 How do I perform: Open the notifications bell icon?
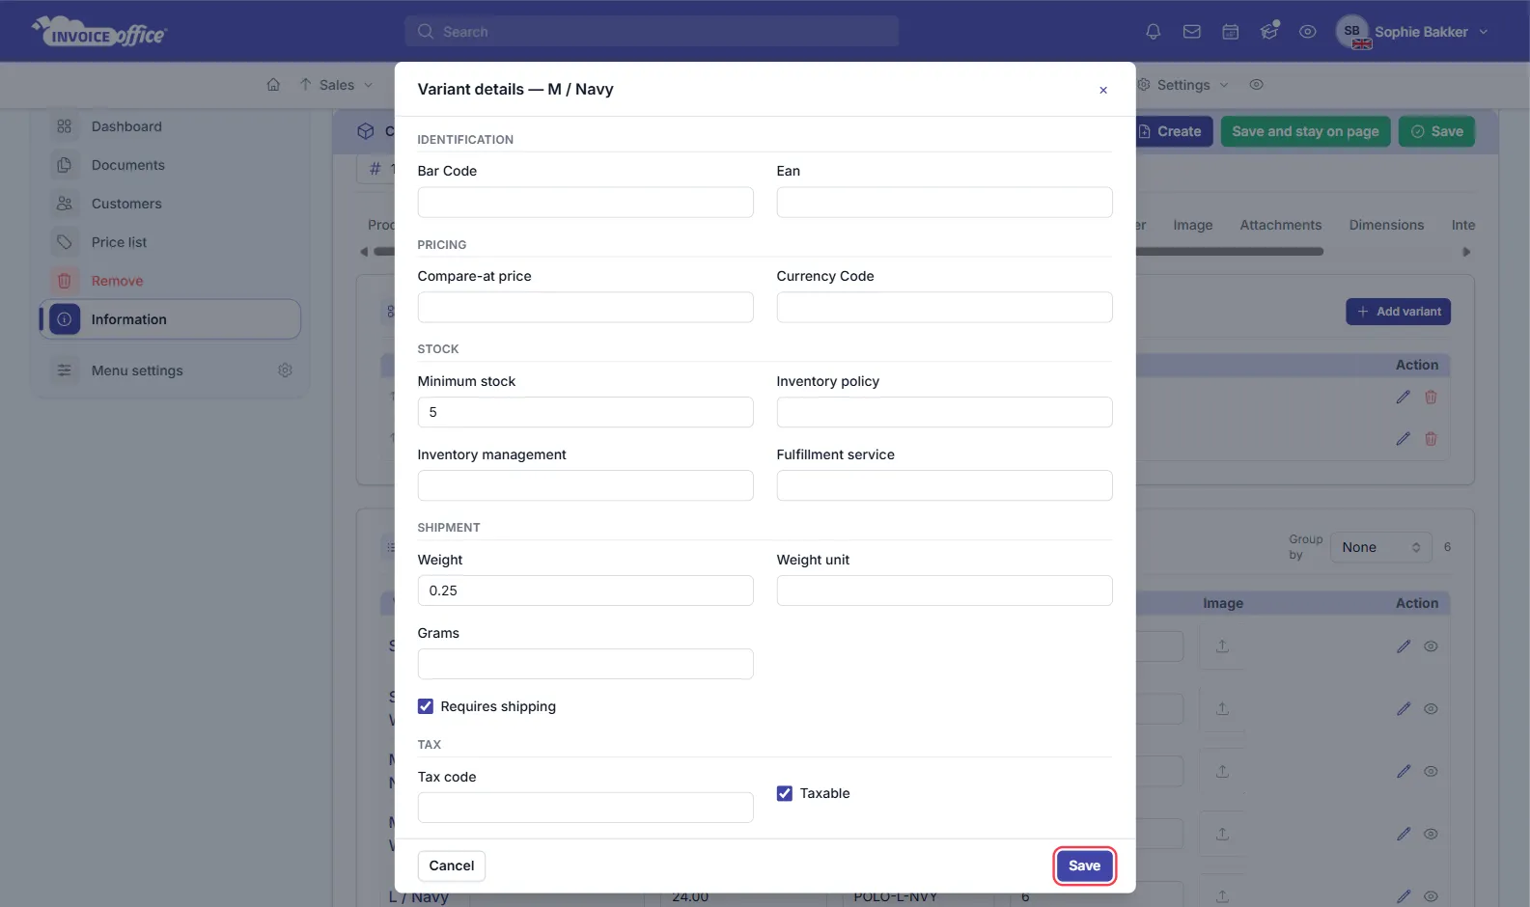1153,32
